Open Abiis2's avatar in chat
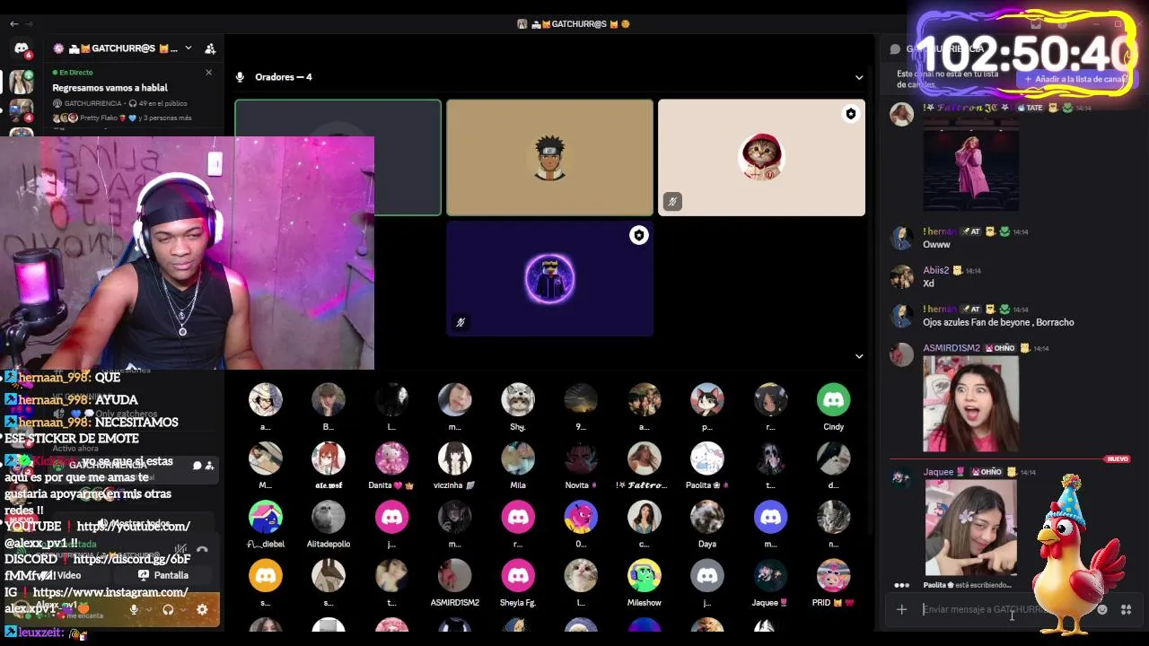1149x646 pixels. click(901, 277)
